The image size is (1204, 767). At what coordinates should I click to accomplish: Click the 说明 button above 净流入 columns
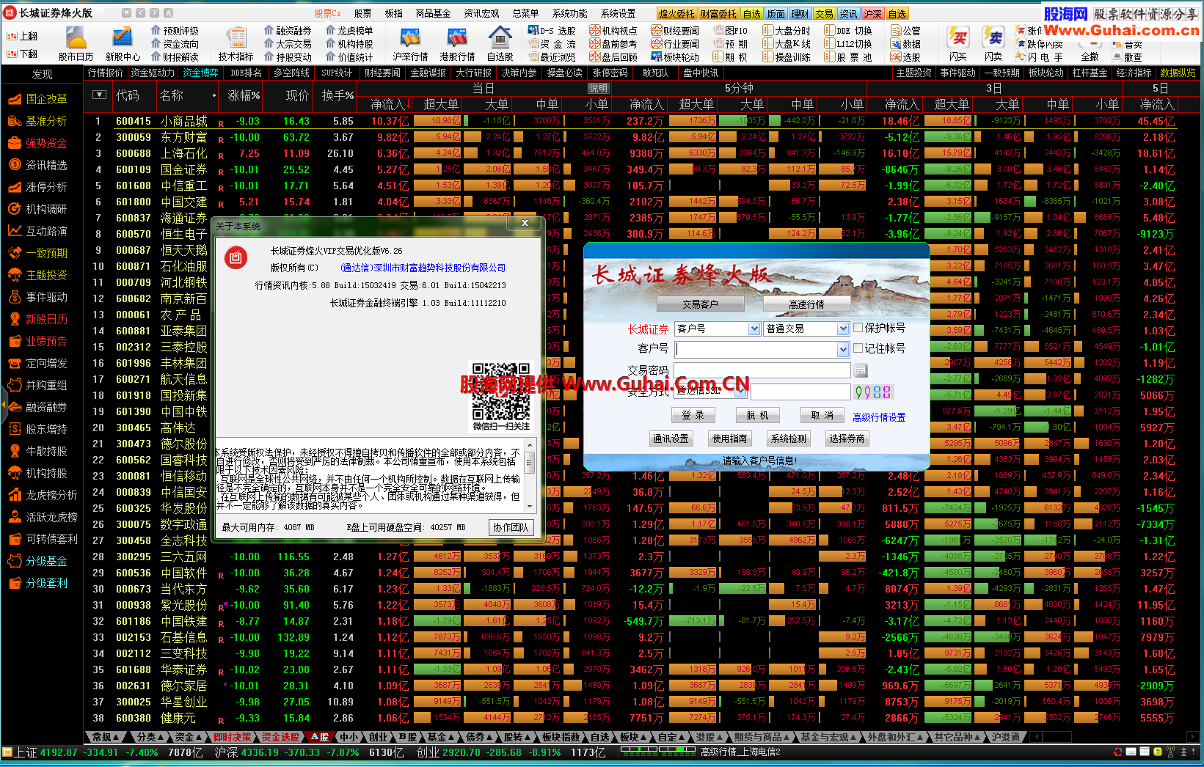click(598, 88)
